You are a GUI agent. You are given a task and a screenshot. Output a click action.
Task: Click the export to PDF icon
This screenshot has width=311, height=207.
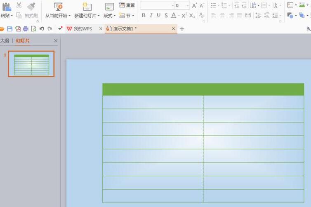[18, 29]
